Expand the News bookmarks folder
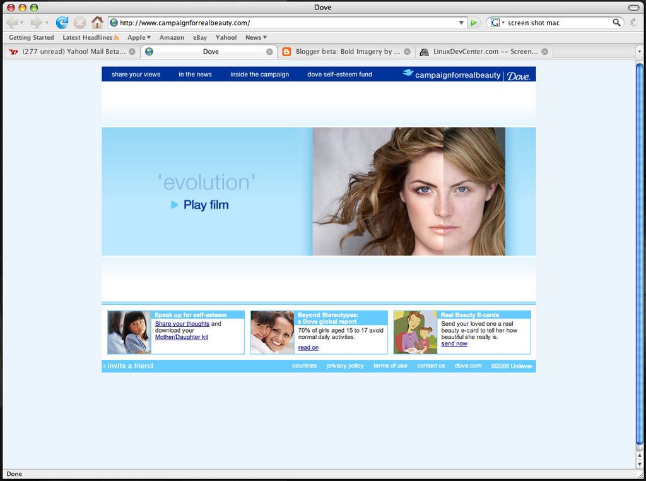 pyautogui.click(x=256, y=37)
